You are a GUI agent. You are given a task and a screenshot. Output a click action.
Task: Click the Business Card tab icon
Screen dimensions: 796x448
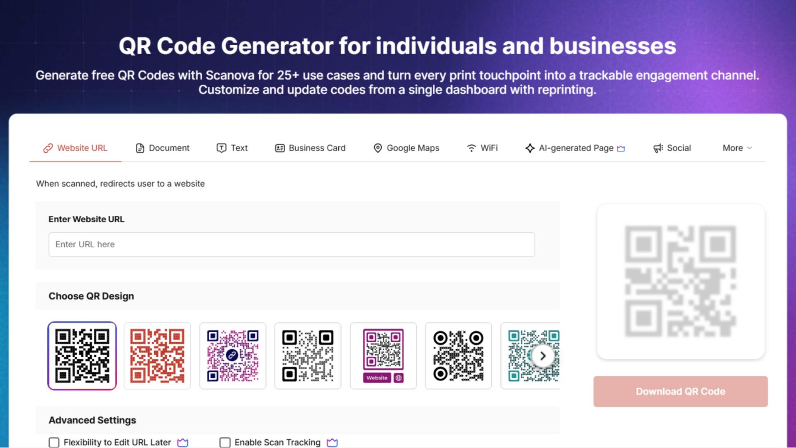click(280, 148)
